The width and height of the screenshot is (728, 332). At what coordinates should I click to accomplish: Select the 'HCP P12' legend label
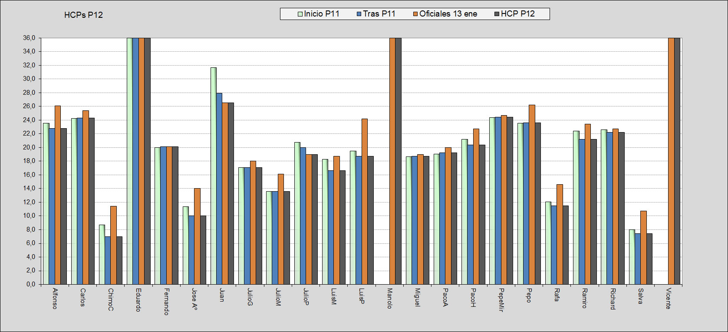(x=517, y=14)
